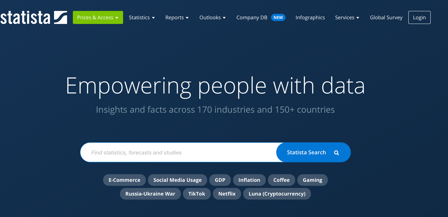
Task: Open the Outlooks dropdown
Action: pos(212,18)
